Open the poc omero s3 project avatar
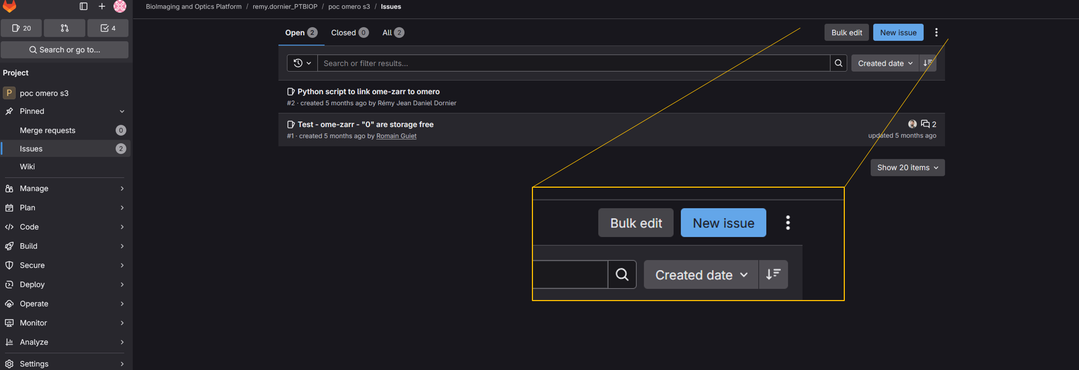 pos(9,93)
